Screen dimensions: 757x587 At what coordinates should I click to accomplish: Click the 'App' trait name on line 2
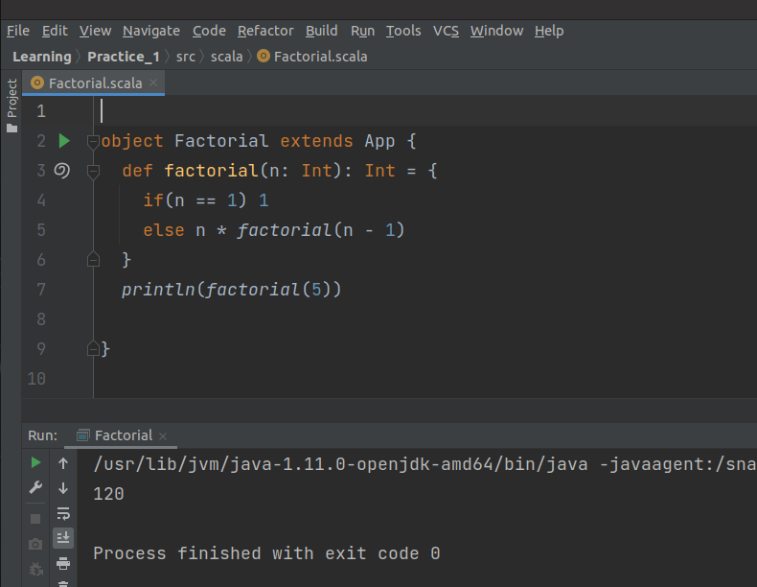(x=380, y=141)
